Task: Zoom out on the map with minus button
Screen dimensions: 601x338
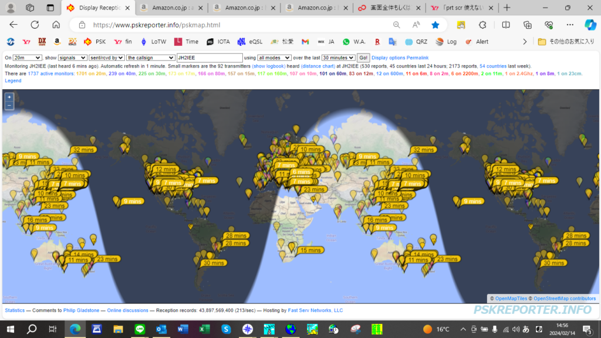Action: click(9, 106)
